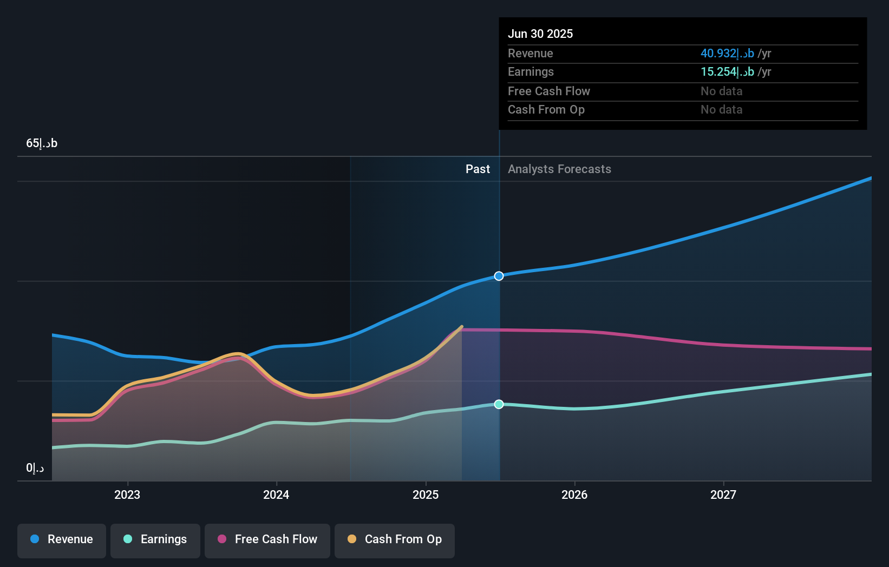Viewport: 889px width, 567px height.
Task: Click the pink Free Cash Flow legend dot
Action: click(221, 539)
